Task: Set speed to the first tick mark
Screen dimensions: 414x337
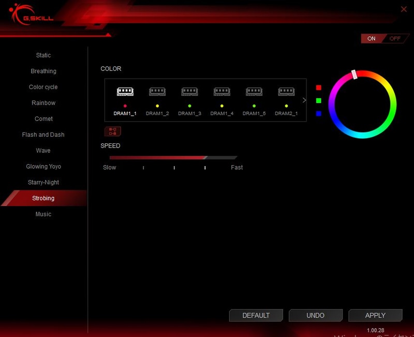Action: (x=143, y=168)
